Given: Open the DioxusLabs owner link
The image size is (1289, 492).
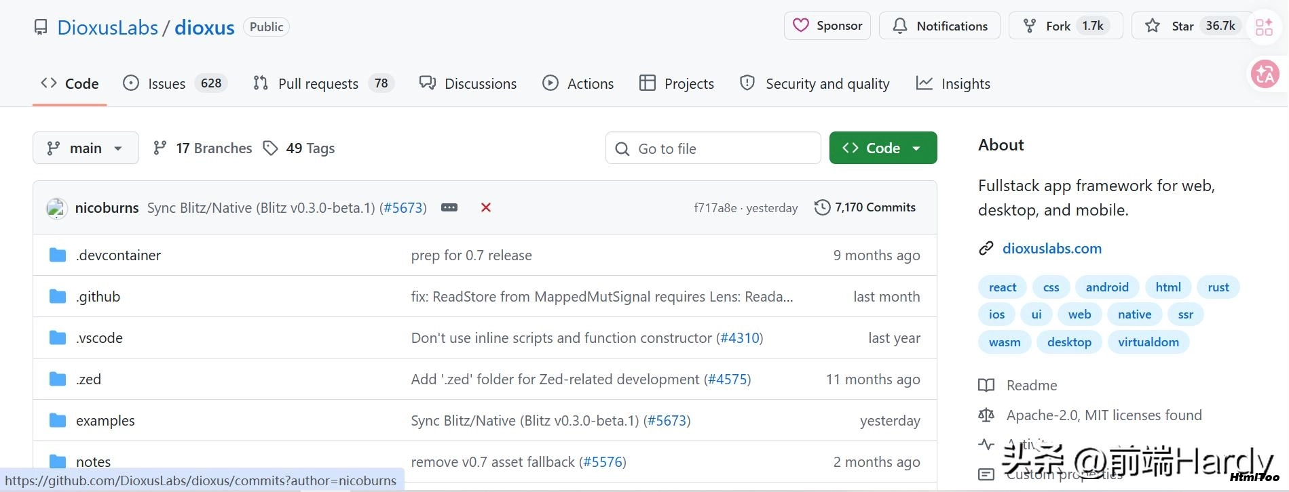Looking at the screenshot, I should pyautogui.click(x=107, y=27).
